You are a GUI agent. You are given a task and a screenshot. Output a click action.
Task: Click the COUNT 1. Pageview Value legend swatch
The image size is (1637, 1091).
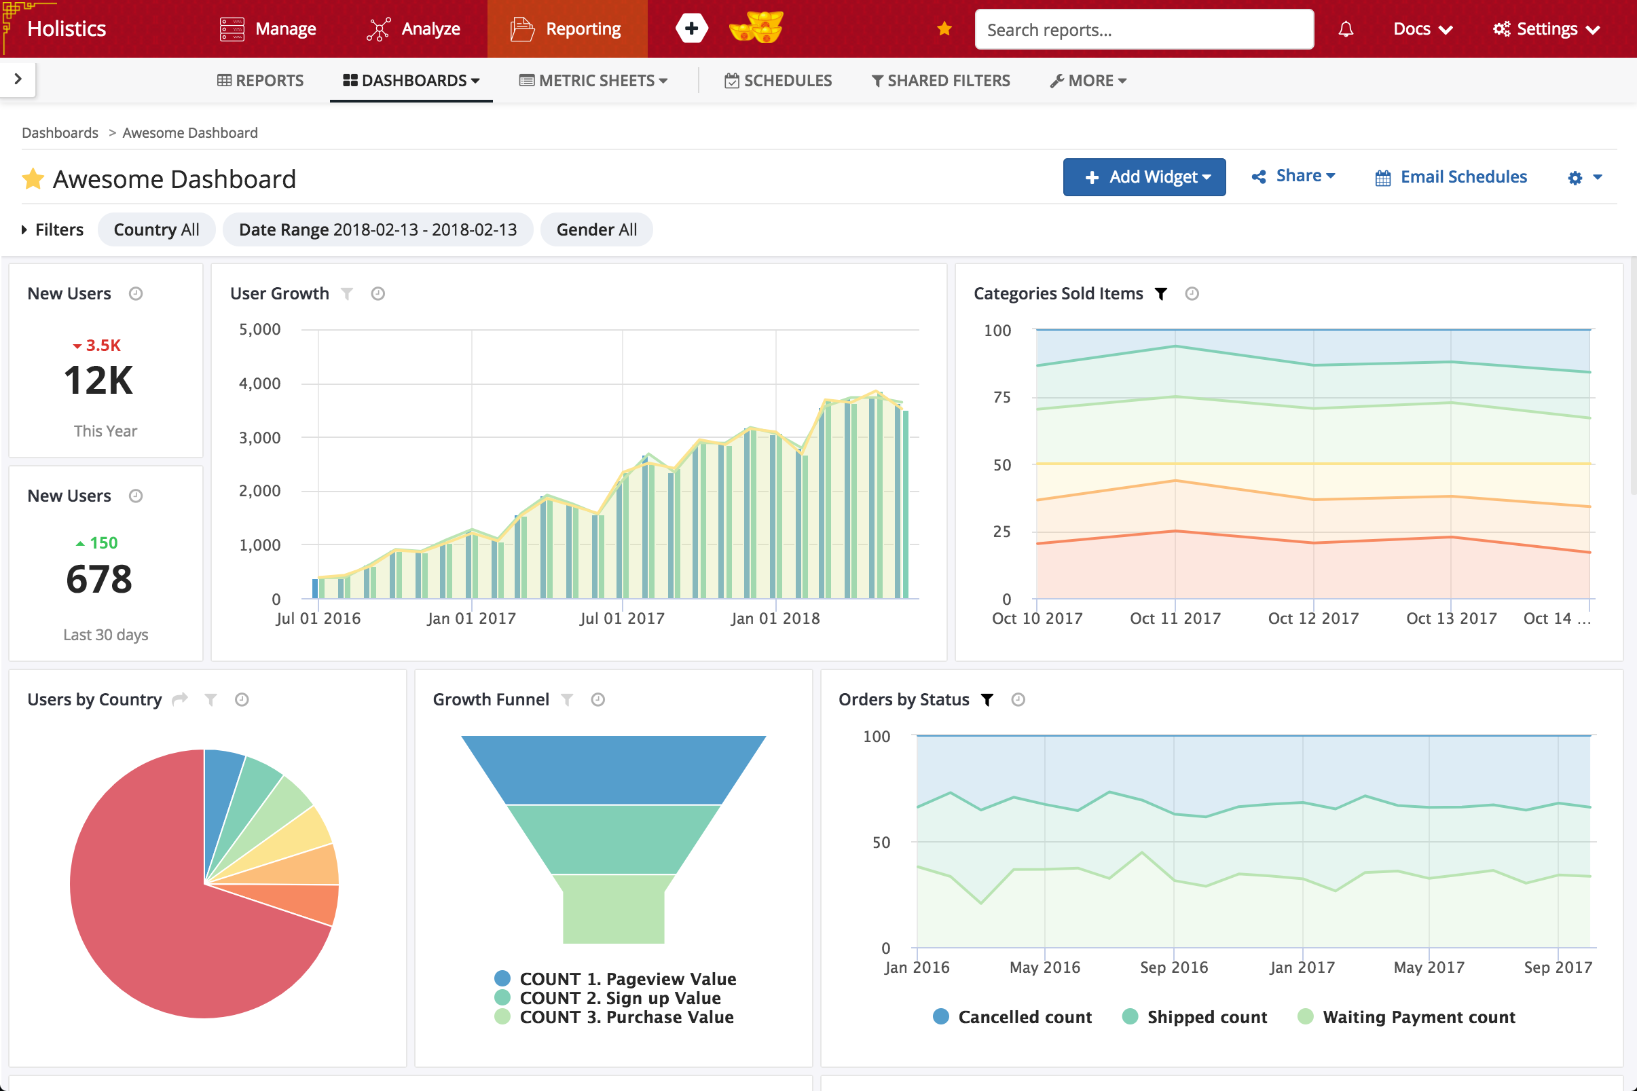(502, 978)
